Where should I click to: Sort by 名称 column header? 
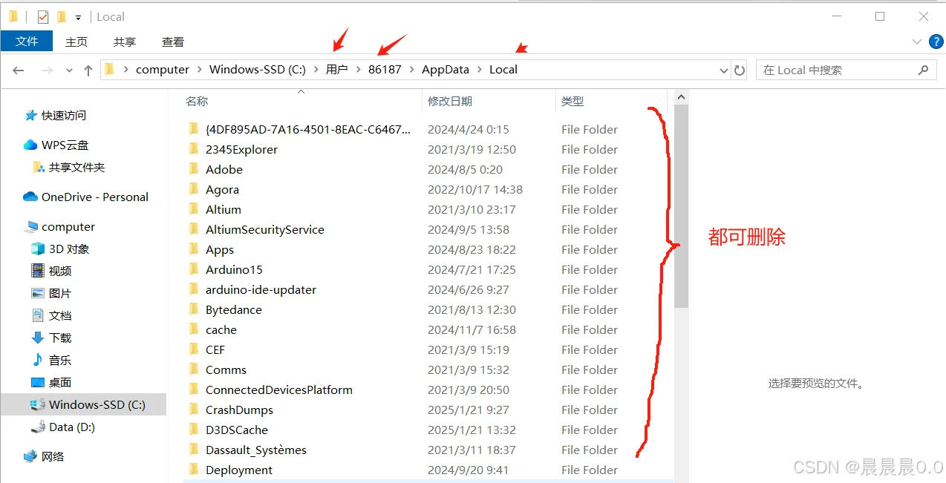[197, 101]
